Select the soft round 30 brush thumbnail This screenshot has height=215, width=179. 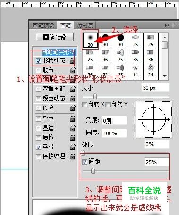click(x=90, y=40)
